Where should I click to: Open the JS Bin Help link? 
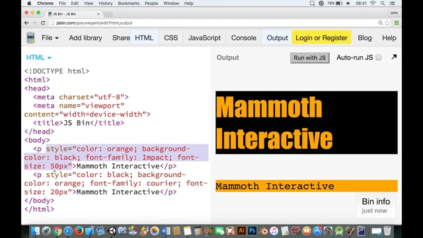[389, 38]
